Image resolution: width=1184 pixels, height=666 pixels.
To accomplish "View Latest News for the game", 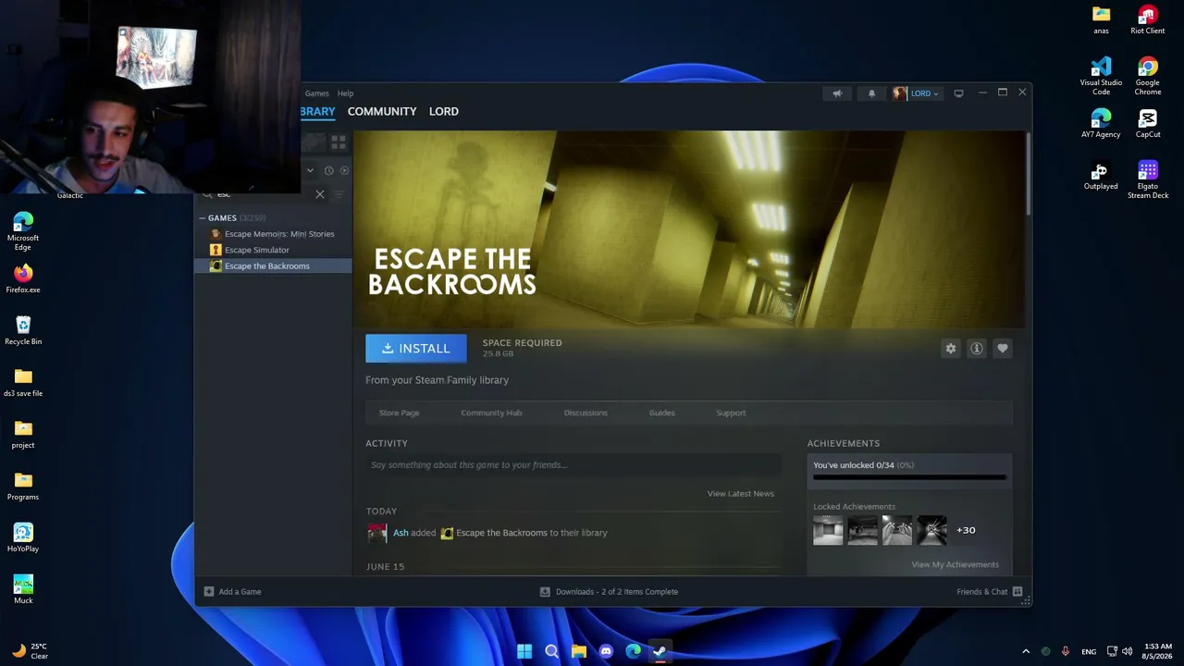I will tap(741, 494).
